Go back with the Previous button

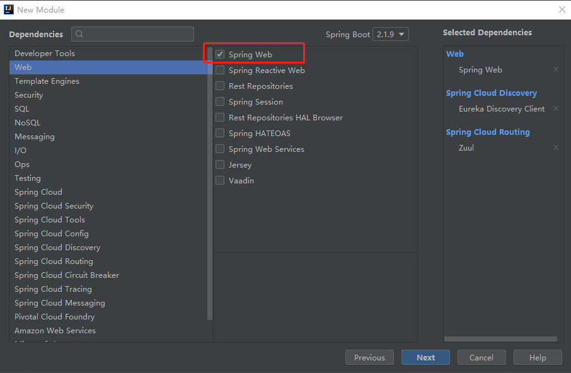point(369,357)
